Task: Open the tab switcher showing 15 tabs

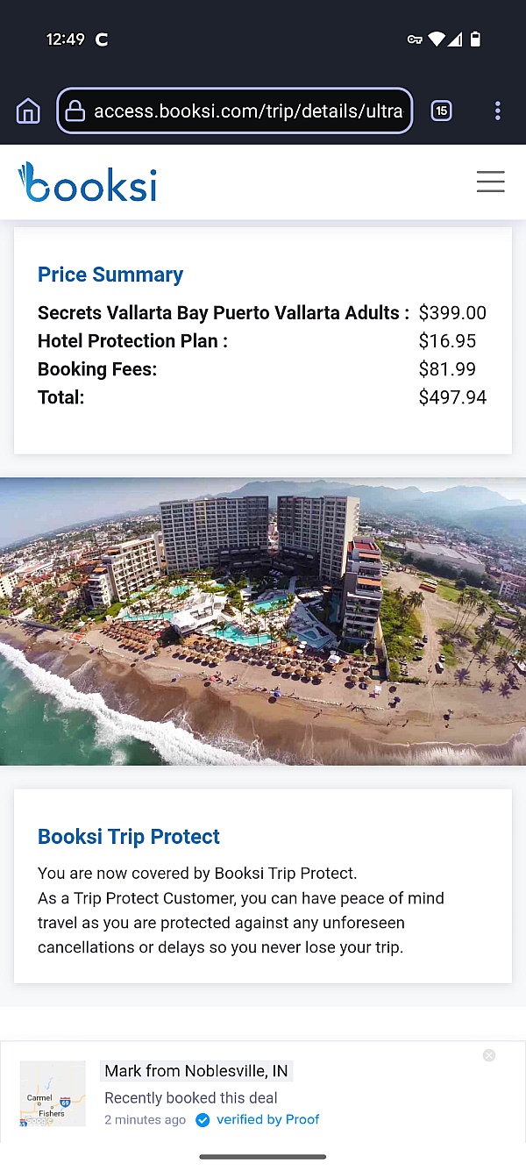Action: 441,111
